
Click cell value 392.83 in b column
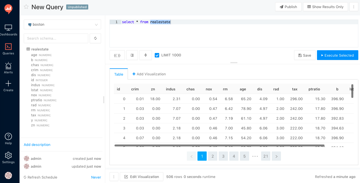pyautogui.click(x=337, y=118)
